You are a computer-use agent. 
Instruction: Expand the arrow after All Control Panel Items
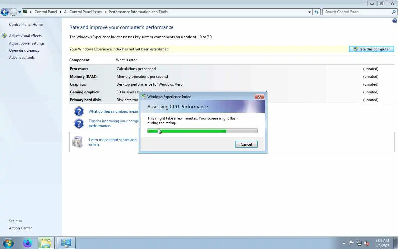point(105,12)
